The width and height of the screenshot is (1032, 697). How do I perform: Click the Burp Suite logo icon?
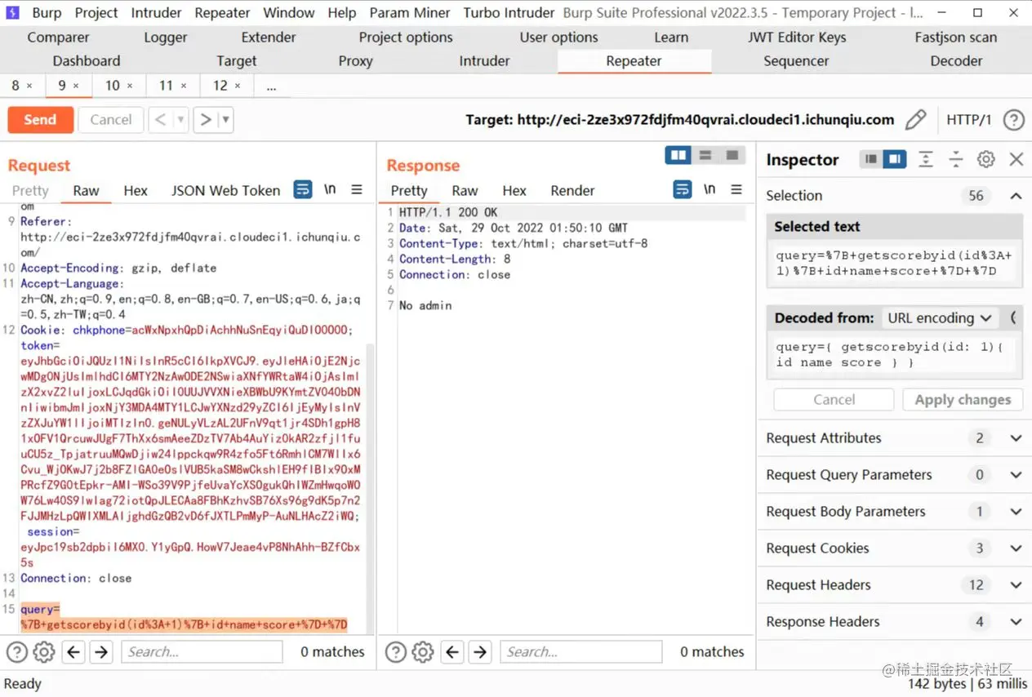pos(13,12)
